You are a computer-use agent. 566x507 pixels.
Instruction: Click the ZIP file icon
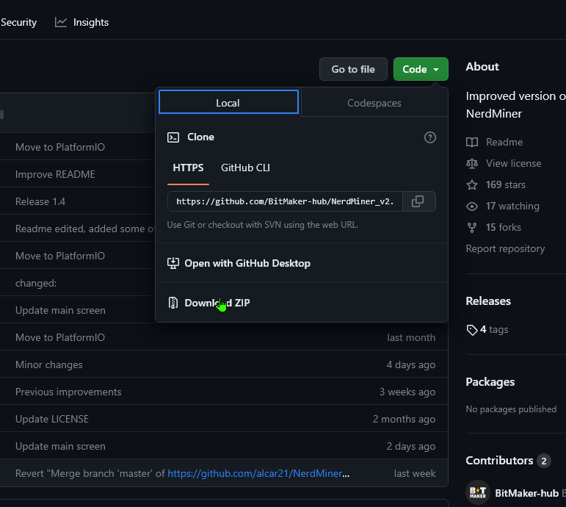173,303
